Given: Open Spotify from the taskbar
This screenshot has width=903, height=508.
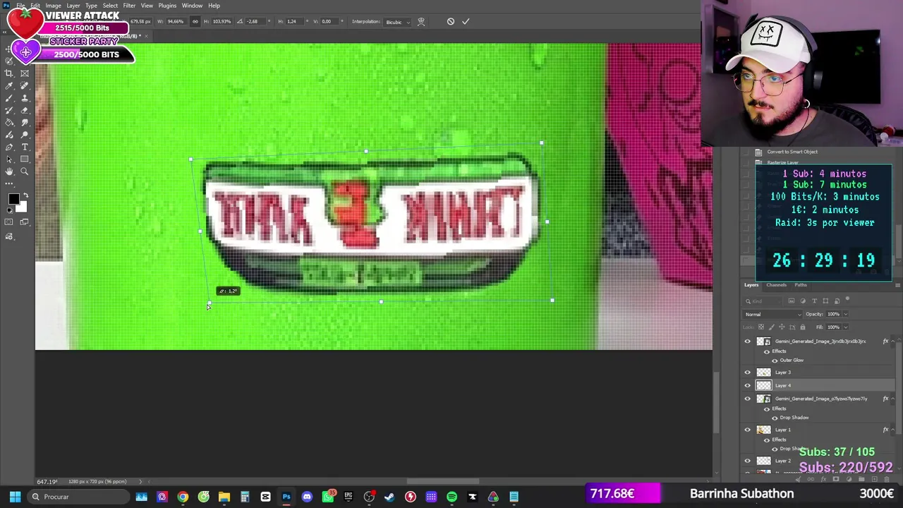Looking at the screenshot, I should click(x=451, y=497).
